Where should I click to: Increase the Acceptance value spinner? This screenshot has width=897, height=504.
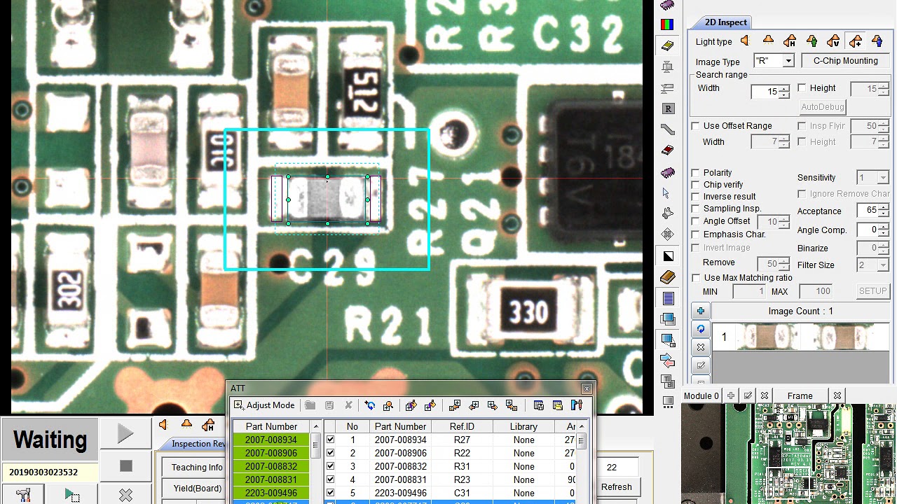click(x=883, y=208)
